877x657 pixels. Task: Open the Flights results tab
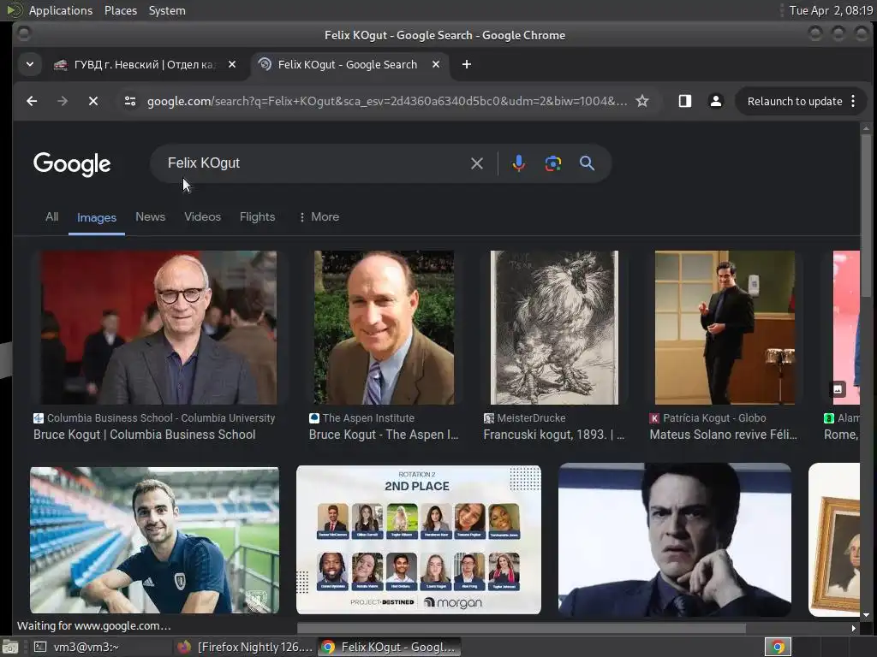point(257,216)
